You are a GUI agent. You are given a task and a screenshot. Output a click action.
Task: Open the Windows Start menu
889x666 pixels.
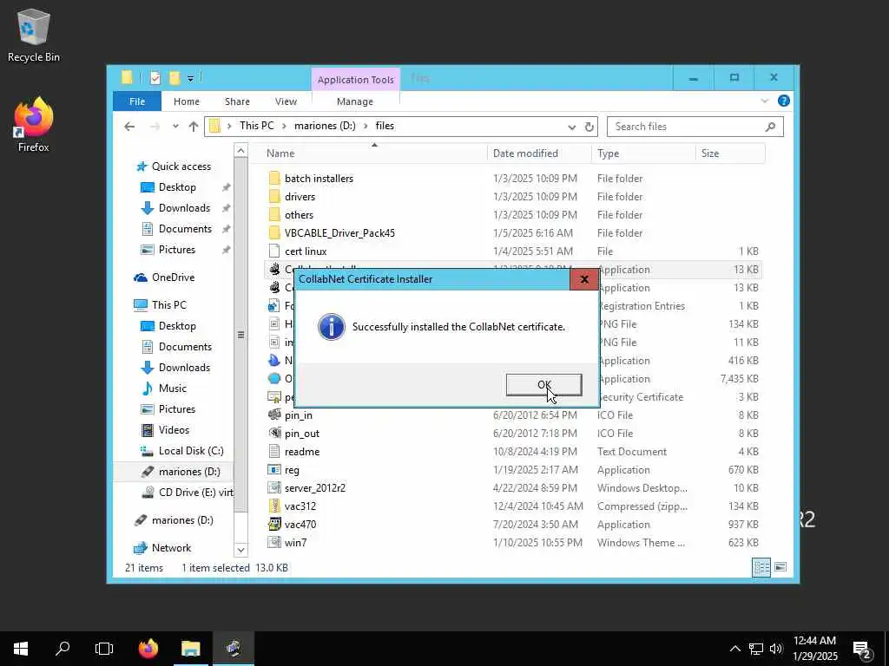(21, 649)
